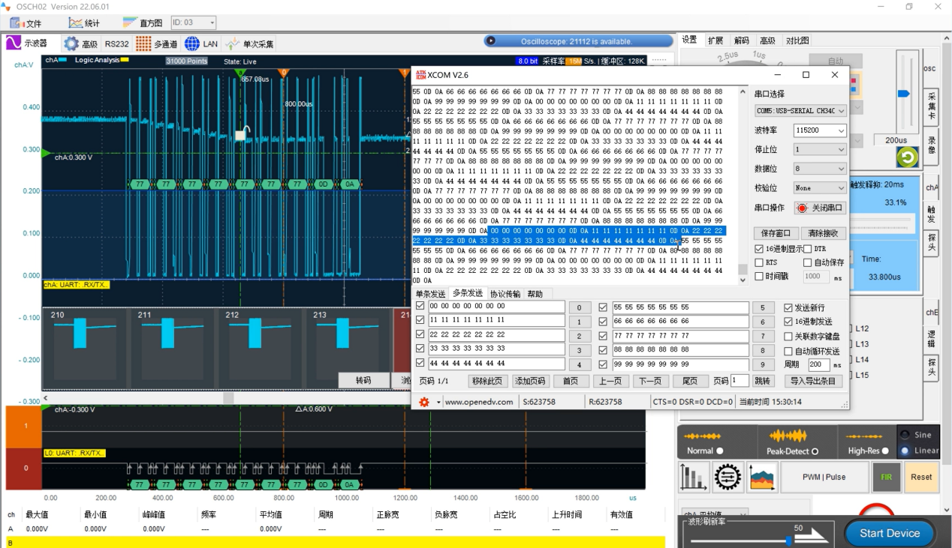Open the COM5 serial port dropdown
The height and width of the screenshot is (548, 952).
(x=800, y=110)
